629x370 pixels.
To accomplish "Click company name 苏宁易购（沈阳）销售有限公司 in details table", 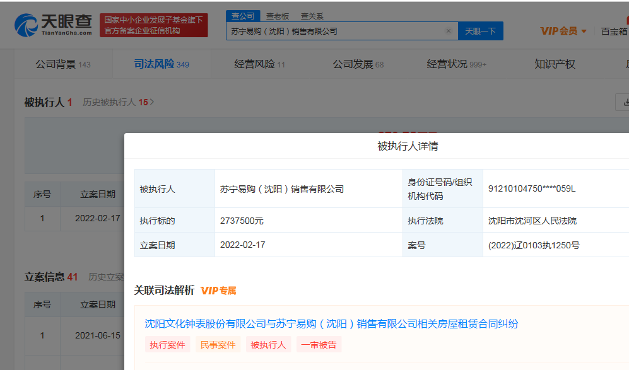I will [x=281, y=189].
